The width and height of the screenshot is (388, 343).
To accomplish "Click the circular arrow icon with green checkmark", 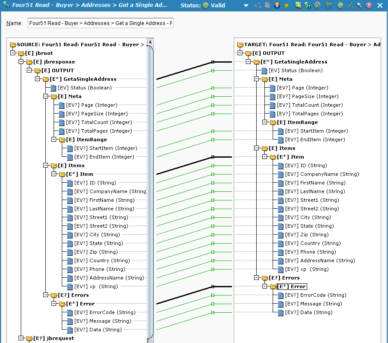I will click(x=317, y=6).
